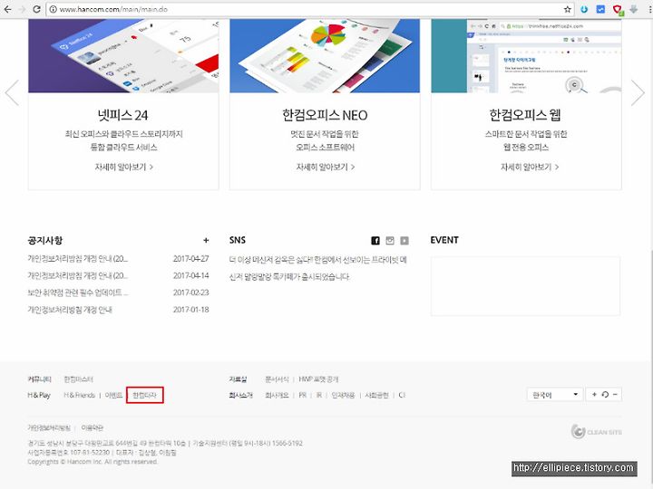The height and width of the screenshot is (489, 653).
Task: Open the red shield extension icon
Action: [x=618, y=10]
